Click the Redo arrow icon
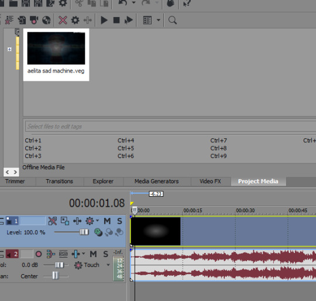This screenshot has height=301, width=316. 146,3
